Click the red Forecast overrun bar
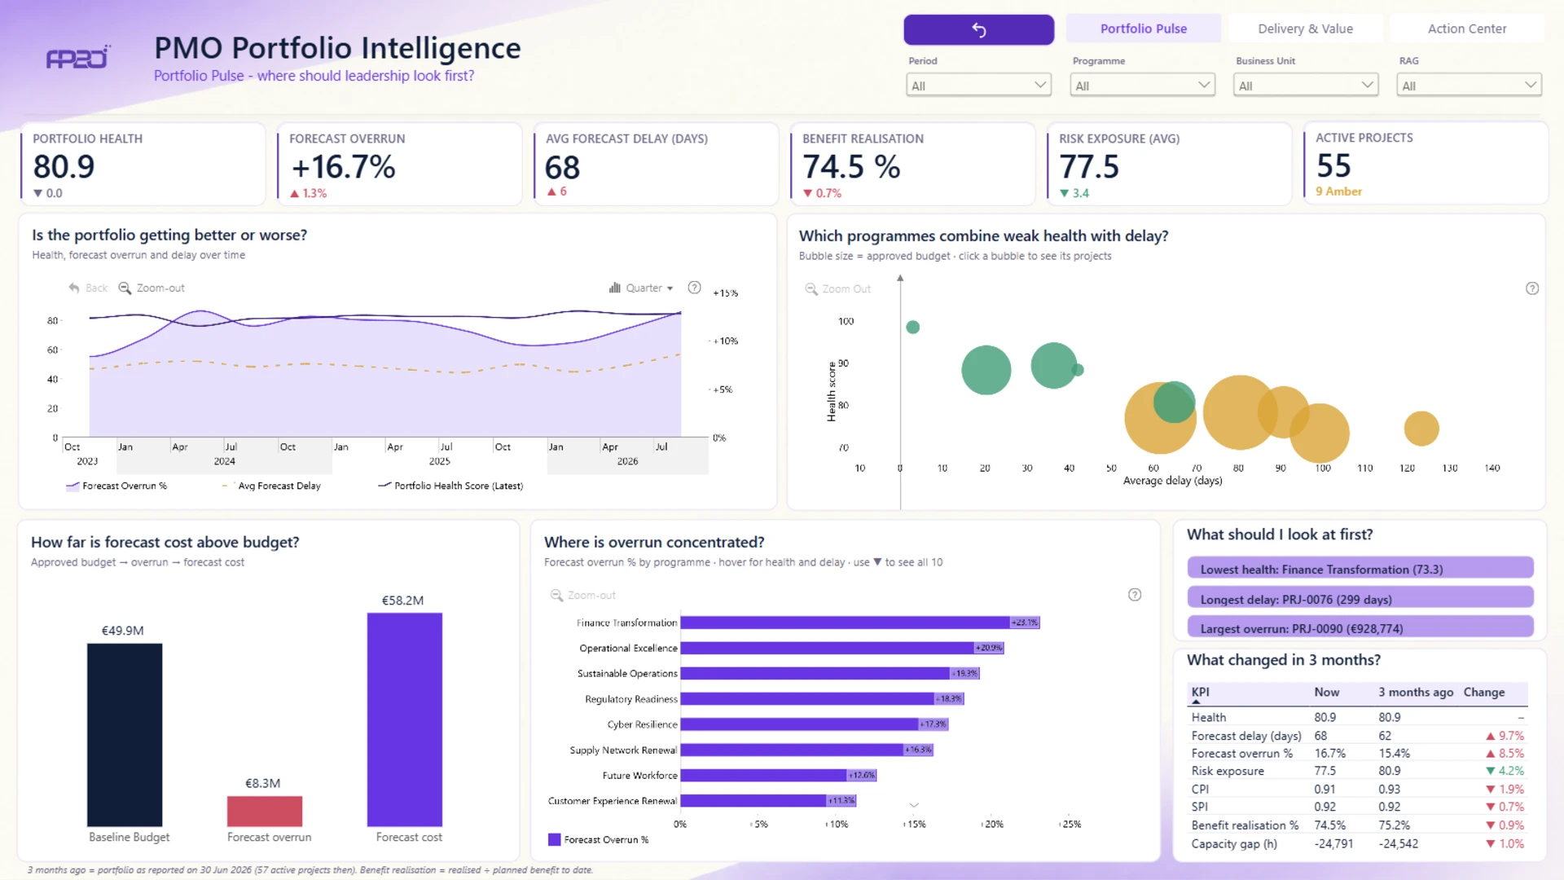 (264, 812)
